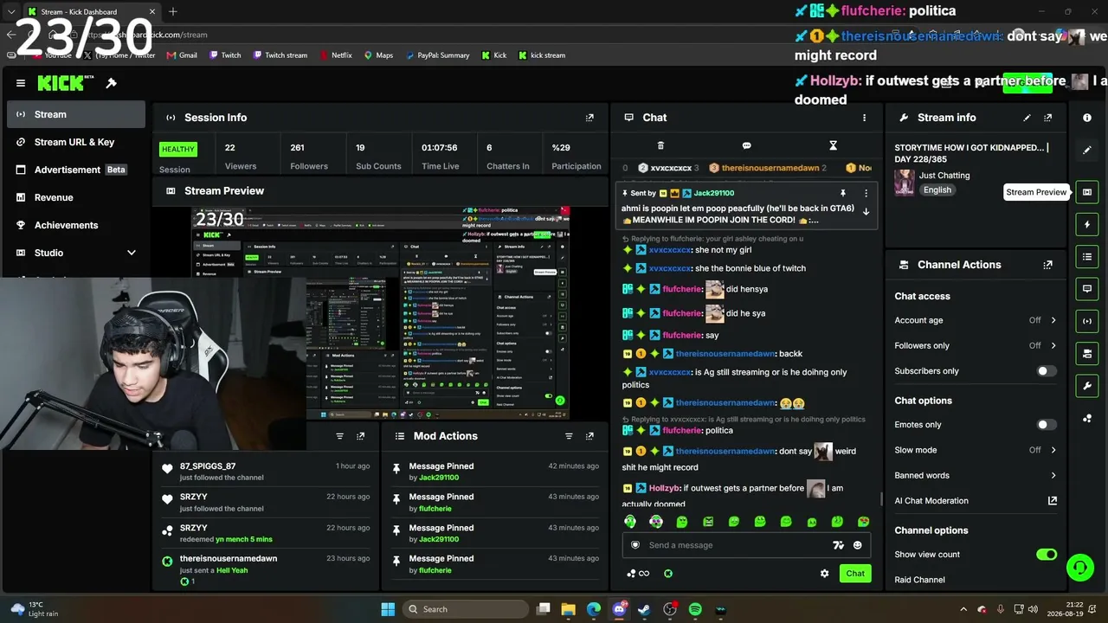Open the Revenue page in sidebar

coord(76,197)
